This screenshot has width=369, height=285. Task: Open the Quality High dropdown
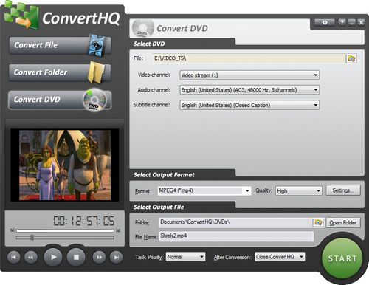(298, 190)
